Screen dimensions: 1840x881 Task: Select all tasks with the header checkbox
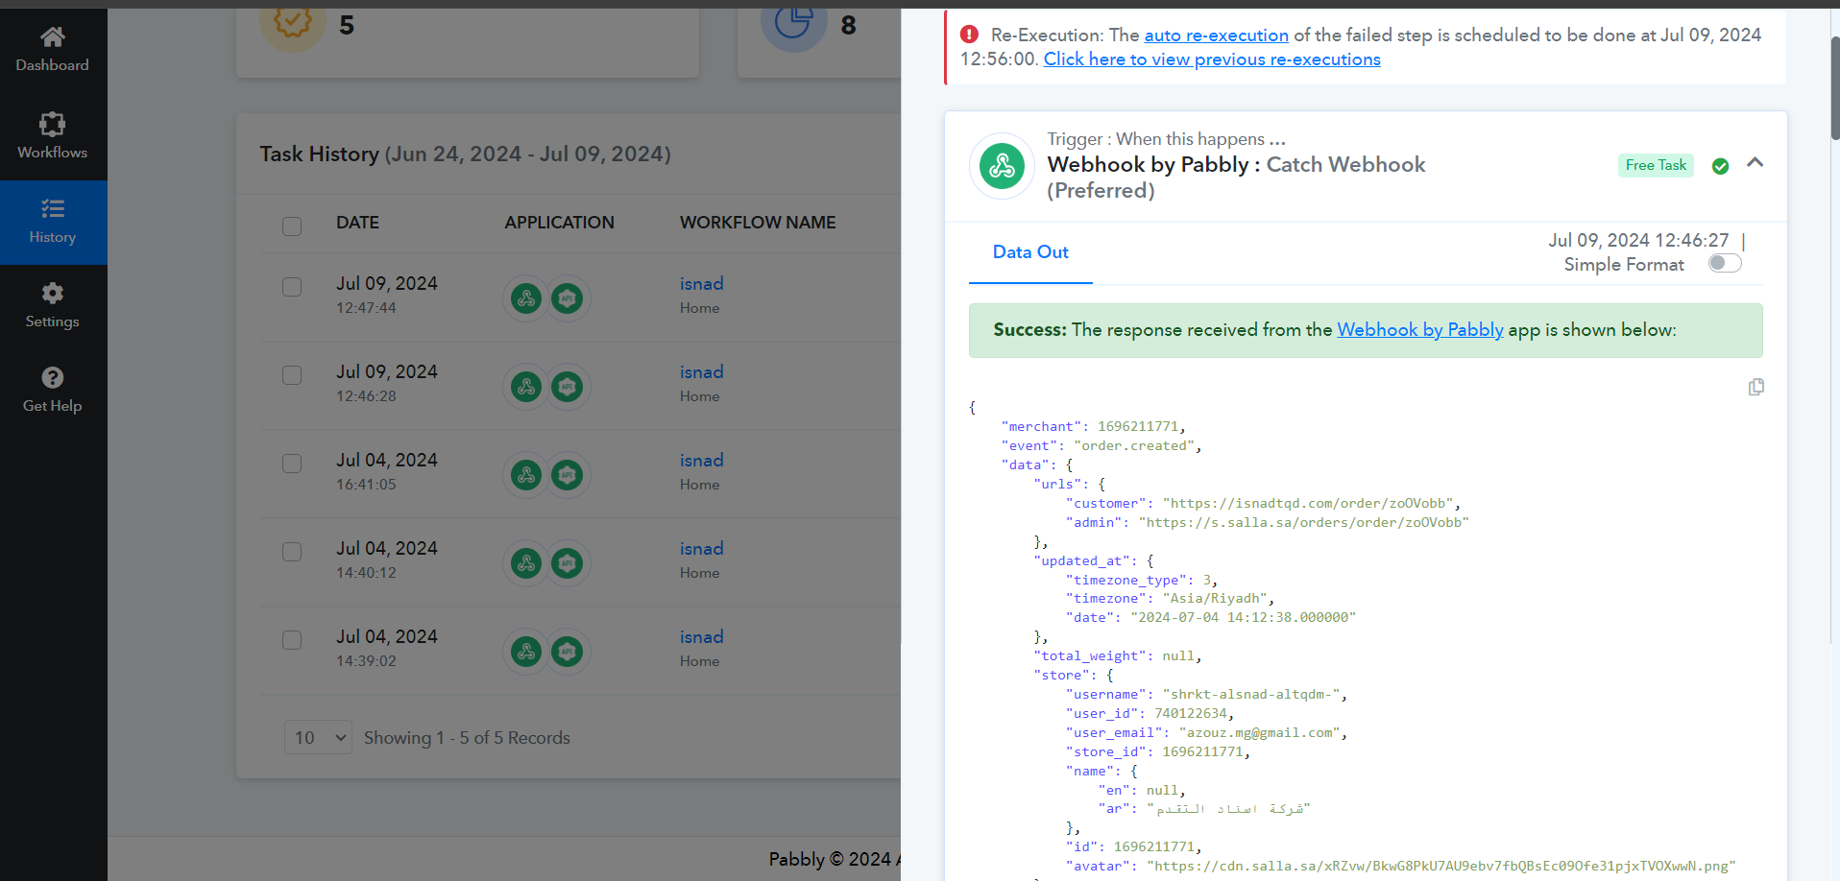[x=292, y=226]
